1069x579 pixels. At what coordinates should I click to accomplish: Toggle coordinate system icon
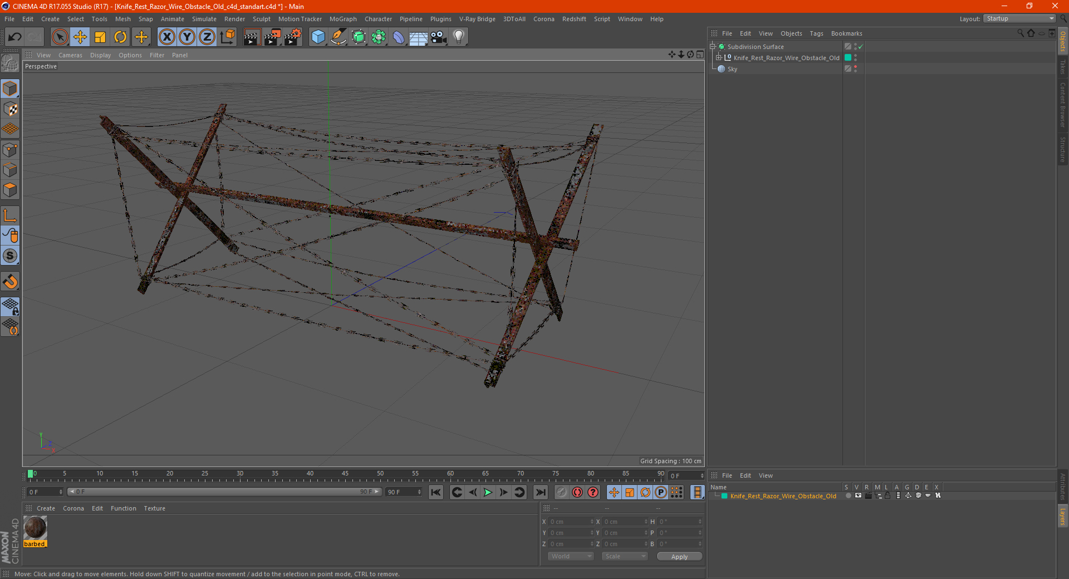(x=228, y=37)
